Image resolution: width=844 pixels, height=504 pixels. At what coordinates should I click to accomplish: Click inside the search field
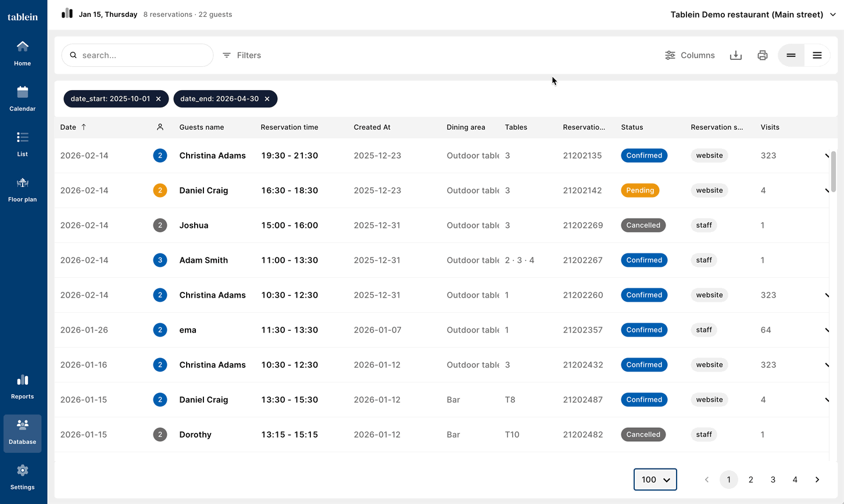[x=137, y=55]
